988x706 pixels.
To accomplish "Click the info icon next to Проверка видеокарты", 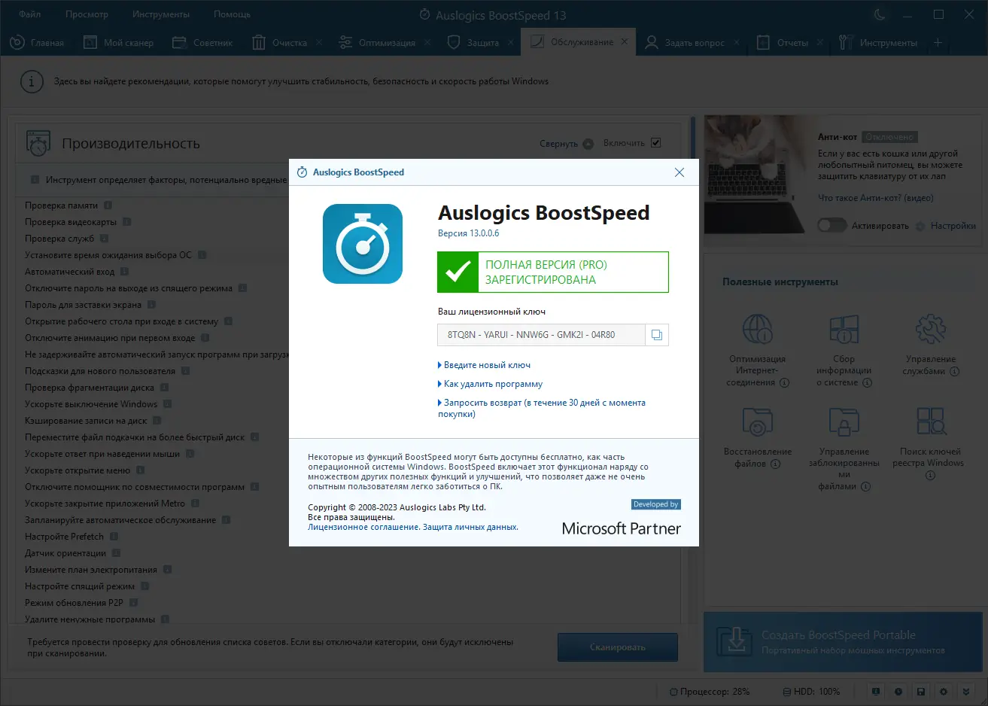I will pos(127,222).
